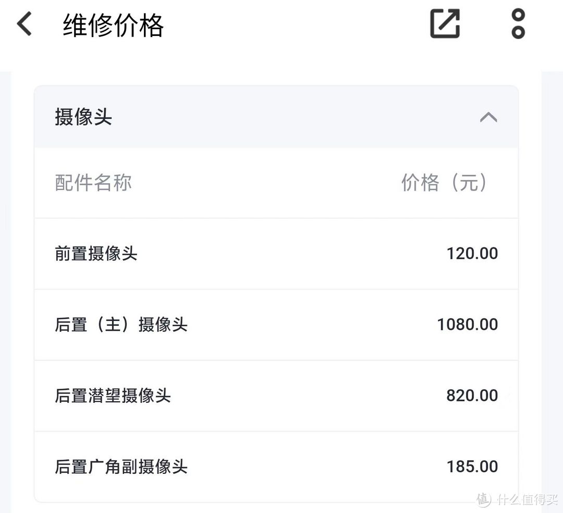Image resolution: width=563 pixels, height=513 pixels.
Task: Select the 后置（主）摄像头 row
Action: pos(276,325)
